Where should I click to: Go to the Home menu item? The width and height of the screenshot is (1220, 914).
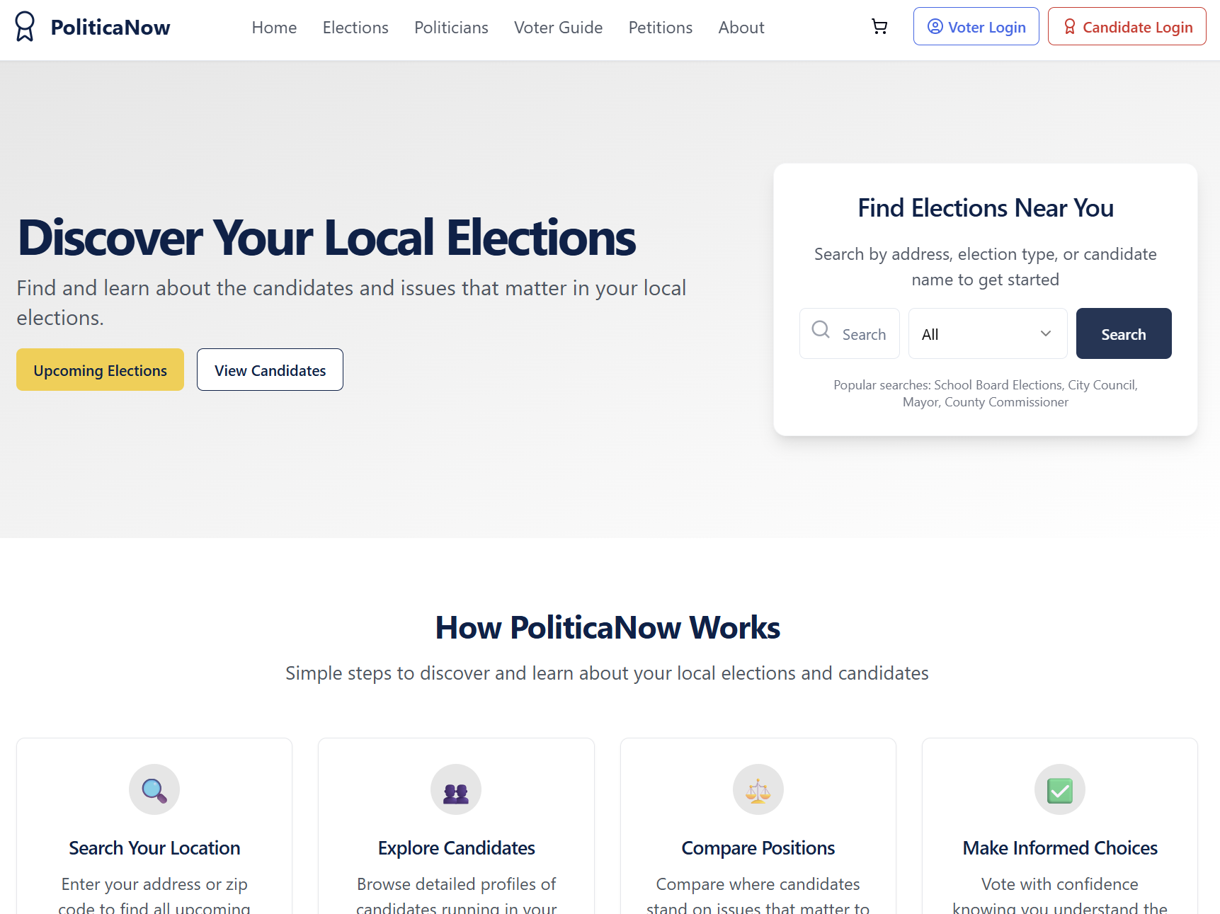274,28
